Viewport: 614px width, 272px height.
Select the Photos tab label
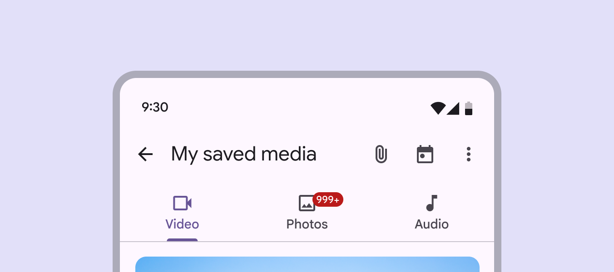(x=307, y=224)
